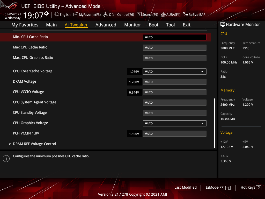Go to the Advanced tab
Screen dimensions: 265x199
(x=106, y=25)
